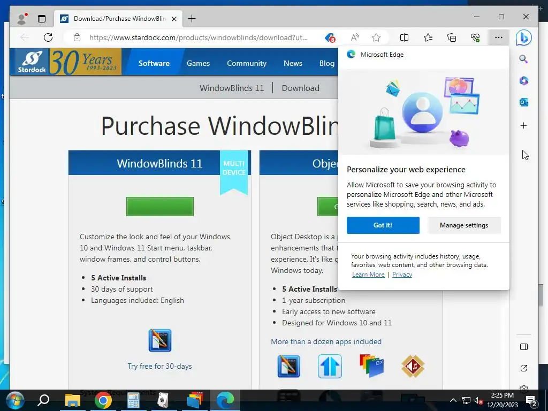Toggle sidebar visibility icon near bottom

(523, 347)
